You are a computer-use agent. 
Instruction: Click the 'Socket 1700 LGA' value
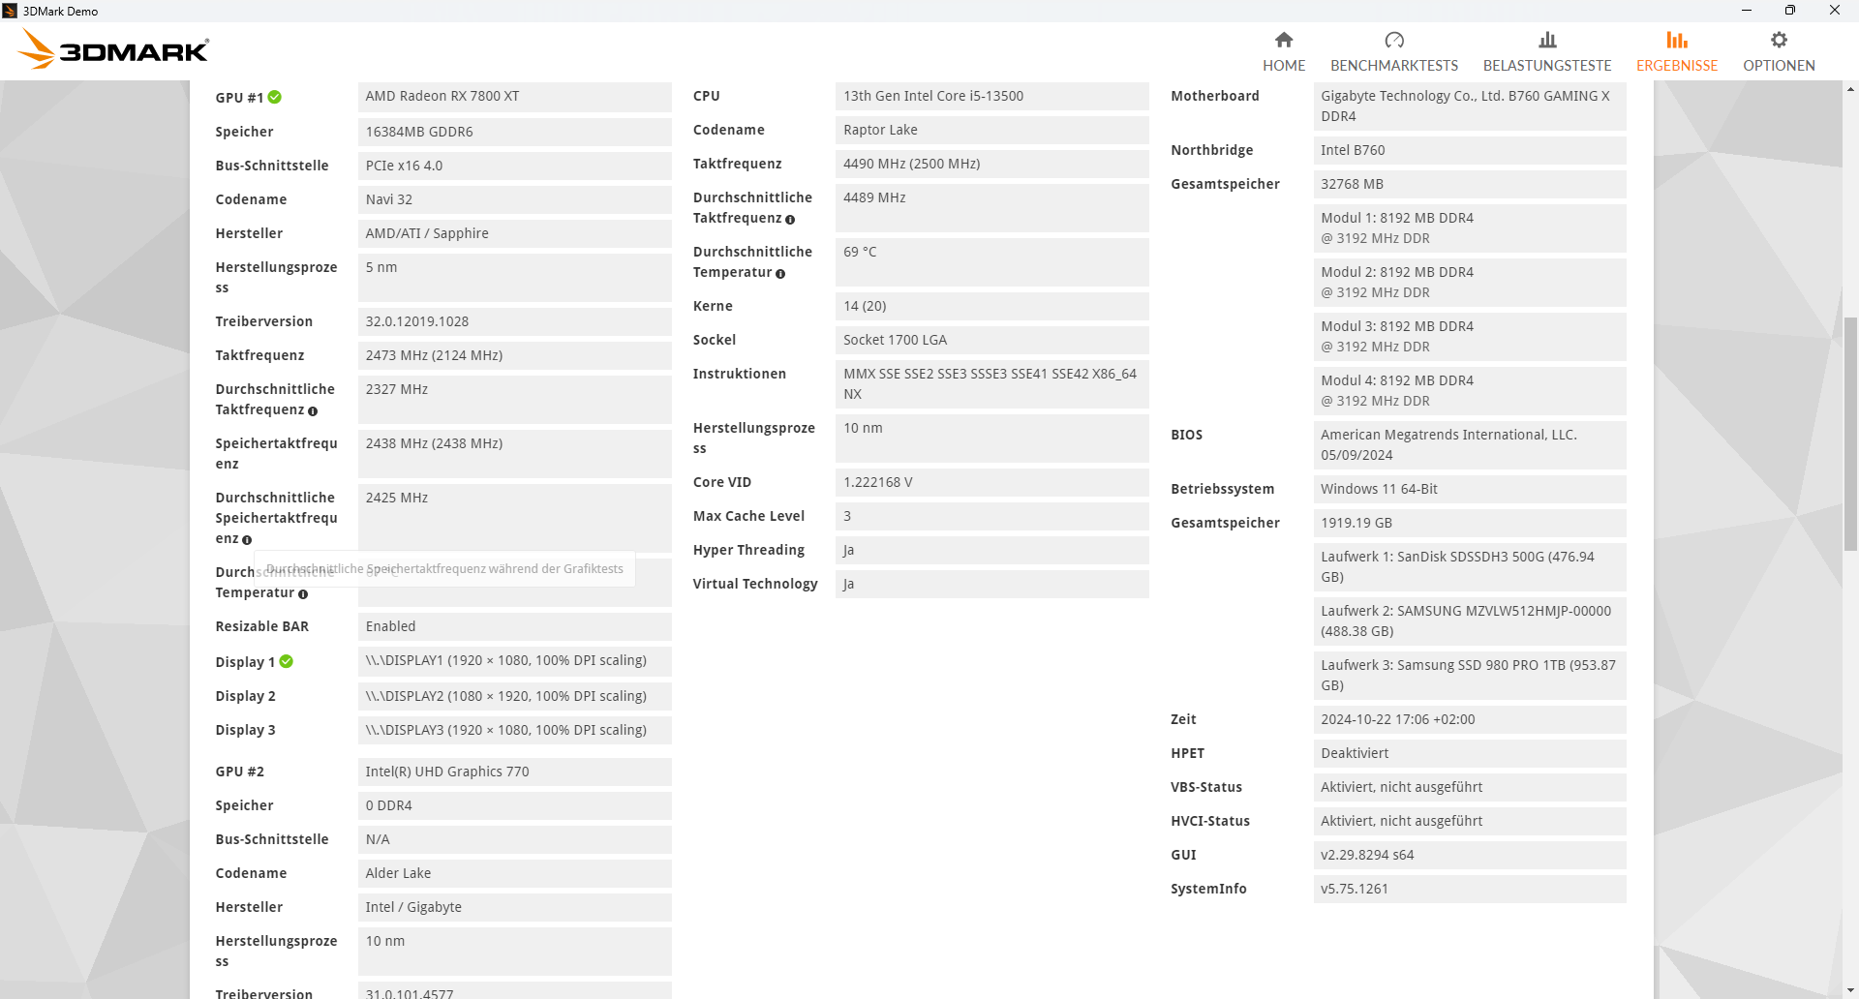(x=991, y=340)
